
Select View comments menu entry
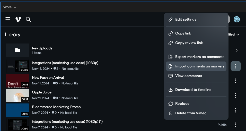[x=188, y=76]
